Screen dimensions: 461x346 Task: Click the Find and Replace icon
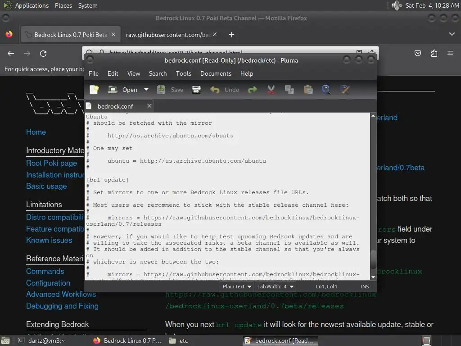tap(345, 90)
